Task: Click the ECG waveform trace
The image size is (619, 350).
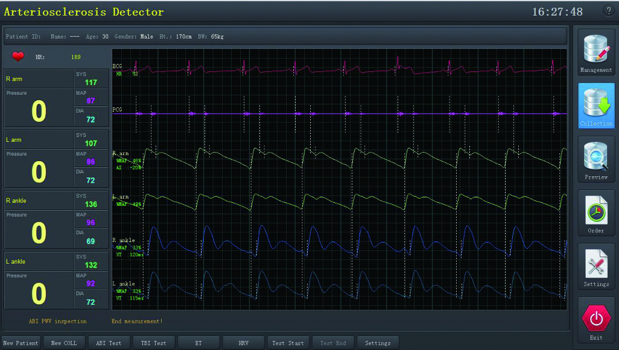Action: [x=338, y=66]
